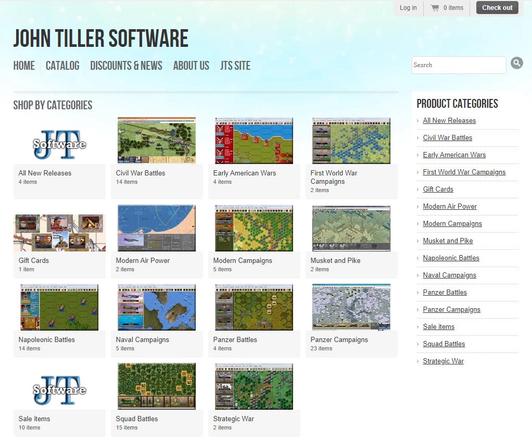
Task: Click the Civil War Battles card title
Action: (141, 173)
